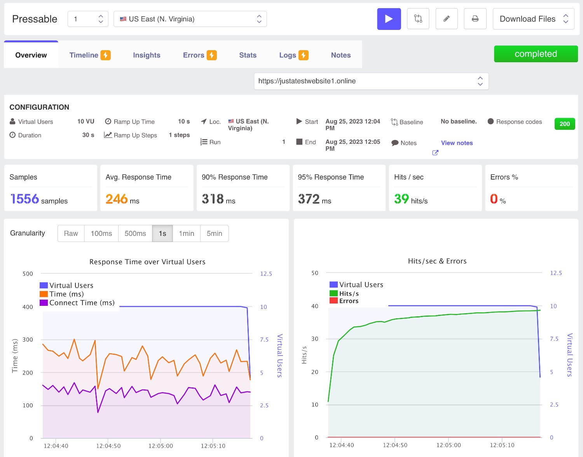Image resolution: width=583 pixels, height=457 pixels.
Task: Click the compare runs icon button
Action: [x=418, y=19]
